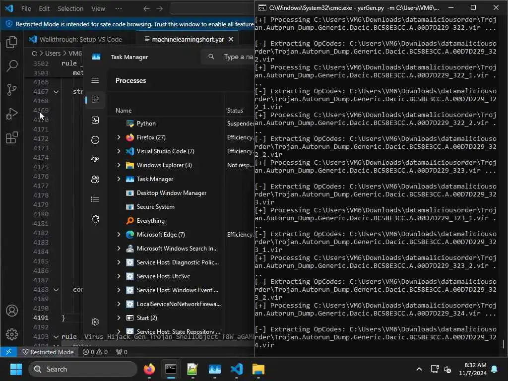Click Task Manager icon on the taskbar

(214, 369)
